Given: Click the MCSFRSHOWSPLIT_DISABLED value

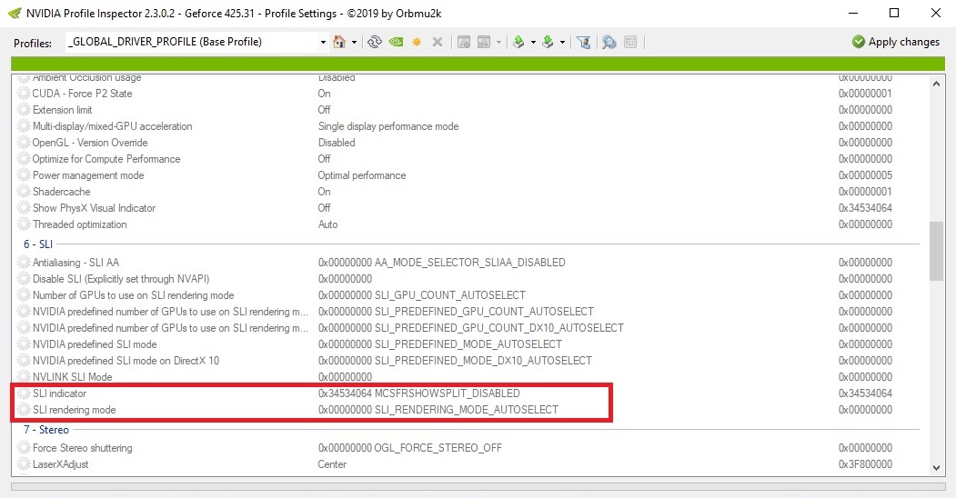Looking at the screenshot, I should pyautogui.click(x=448, y=393).
